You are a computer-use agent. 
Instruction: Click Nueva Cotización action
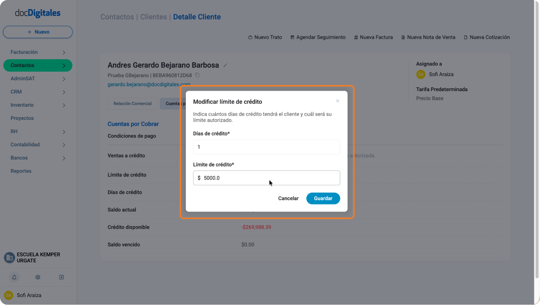click(487, 37)
